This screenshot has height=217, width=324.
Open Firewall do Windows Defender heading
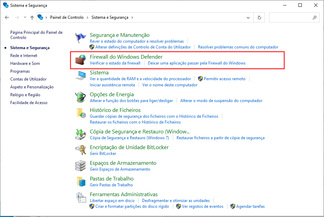click(x=126, y=57)
